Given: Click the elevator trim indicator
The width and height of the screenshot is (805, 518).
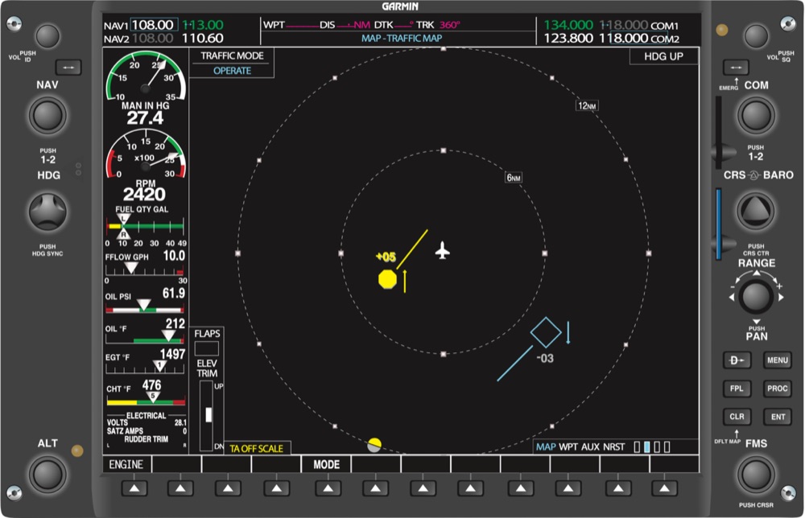Looking at the screenshot, I should point(206,415).
